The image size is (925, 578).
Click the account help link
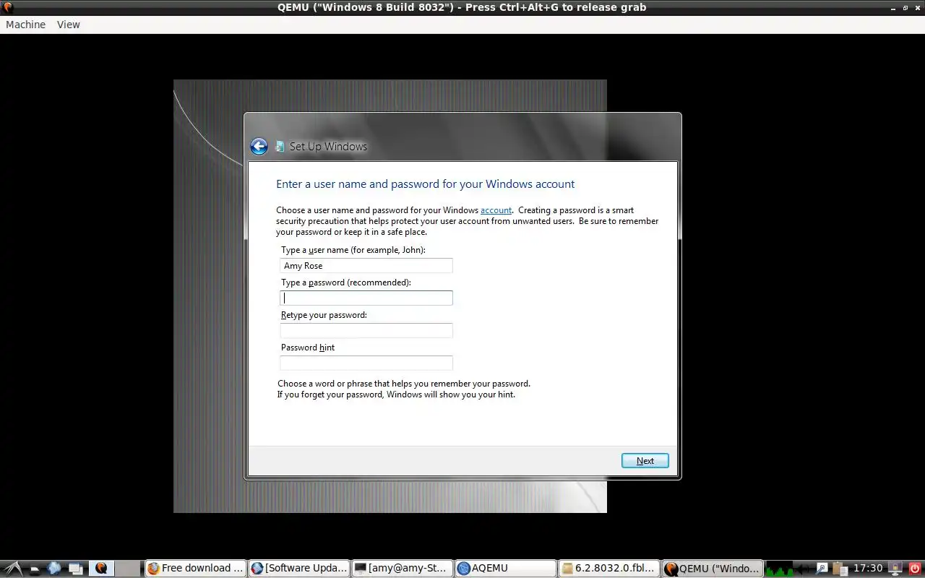tap(496, 210)
